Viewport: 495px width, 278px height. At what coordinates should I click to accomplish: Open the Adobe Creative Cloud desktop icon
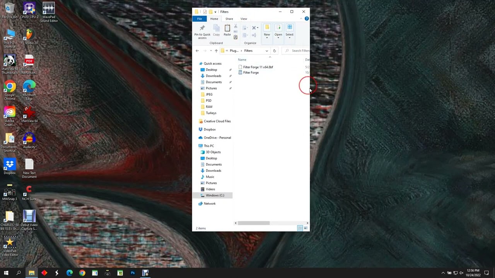click(x=10, y=116)
